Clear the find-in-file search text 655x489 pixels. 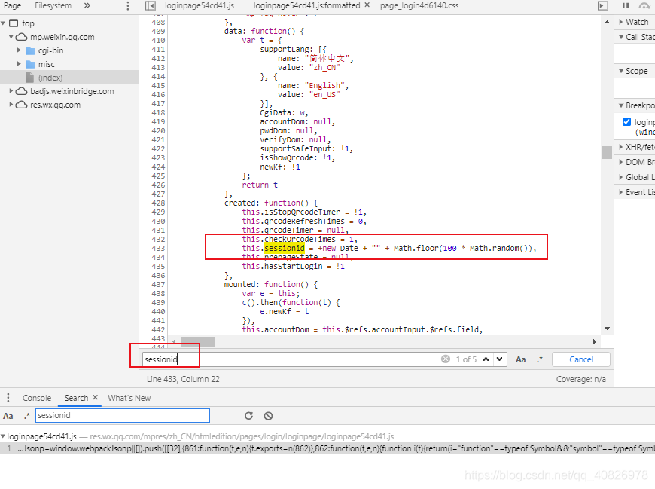coord(446,359)
